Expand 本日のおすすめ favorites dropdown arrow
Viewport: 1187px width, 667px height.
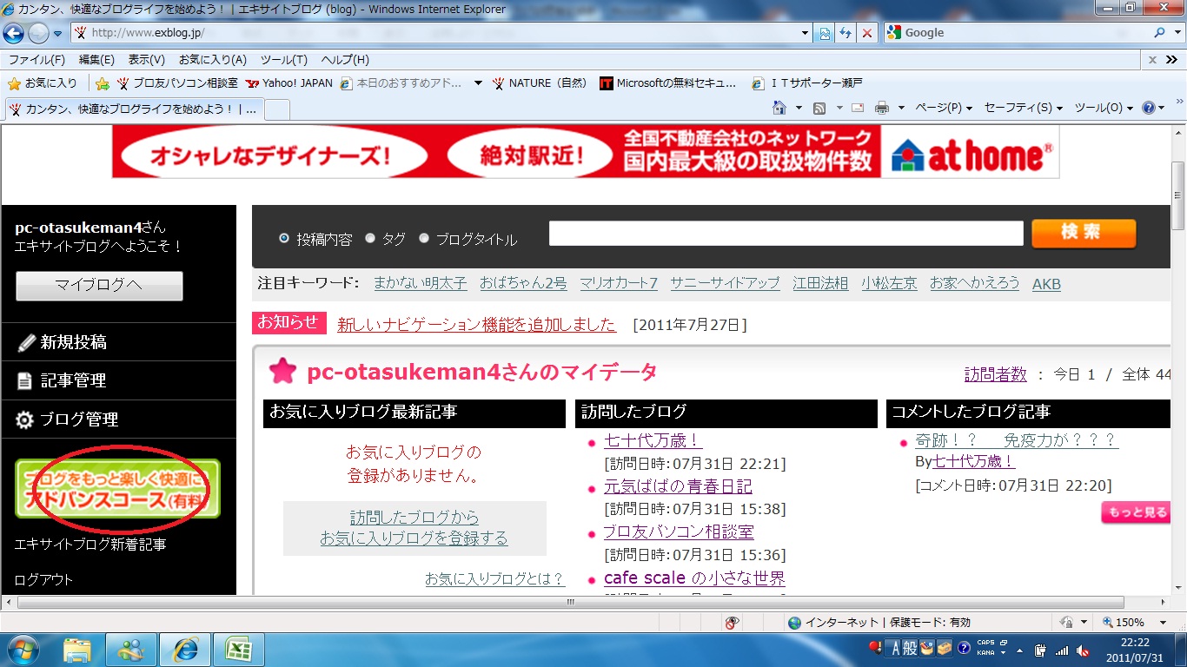click(478, 83)
